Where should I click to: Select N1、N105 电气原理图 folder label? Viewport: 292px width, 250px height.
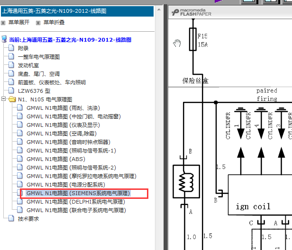(x=45, y=99)
